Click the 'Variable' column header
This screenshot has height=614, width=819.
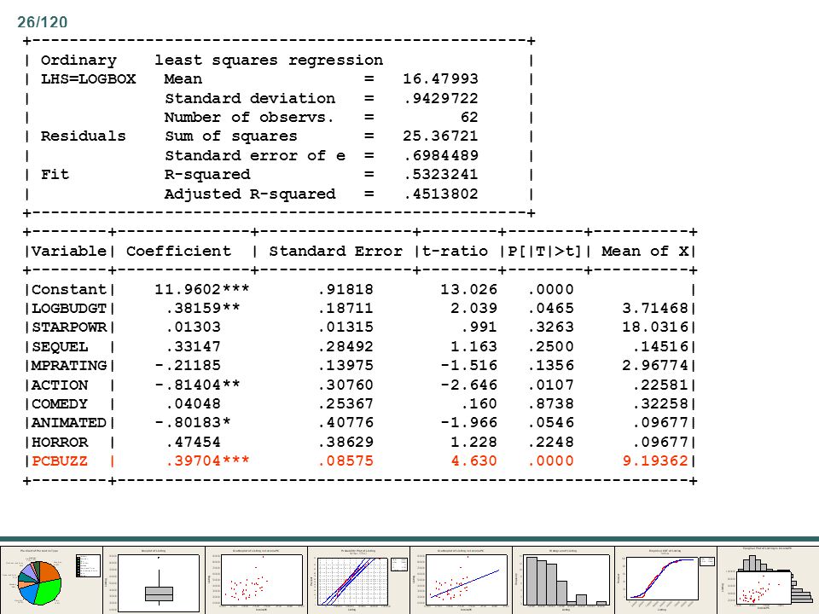coord(69,251)
